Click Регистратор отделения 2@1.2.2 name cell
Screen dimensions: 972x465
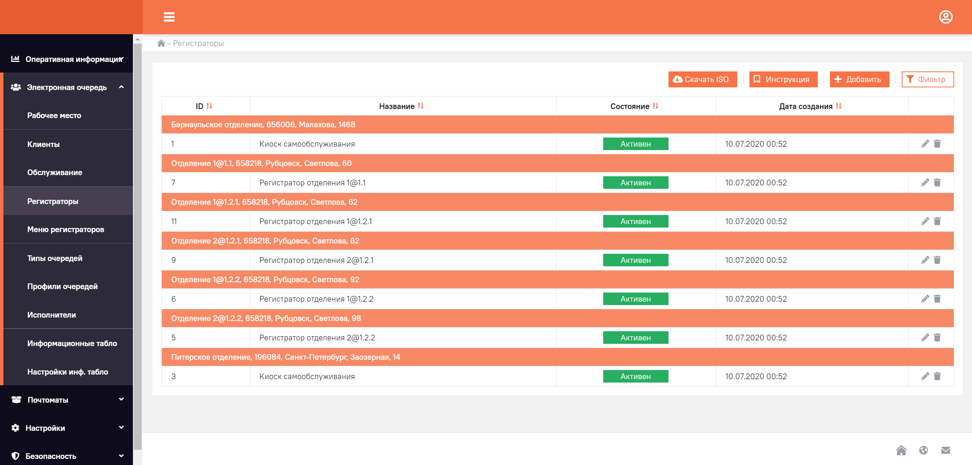coord(403,338)
